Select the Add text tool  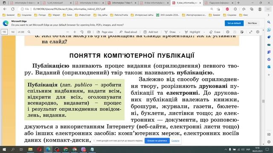click(x=151, y=32)
